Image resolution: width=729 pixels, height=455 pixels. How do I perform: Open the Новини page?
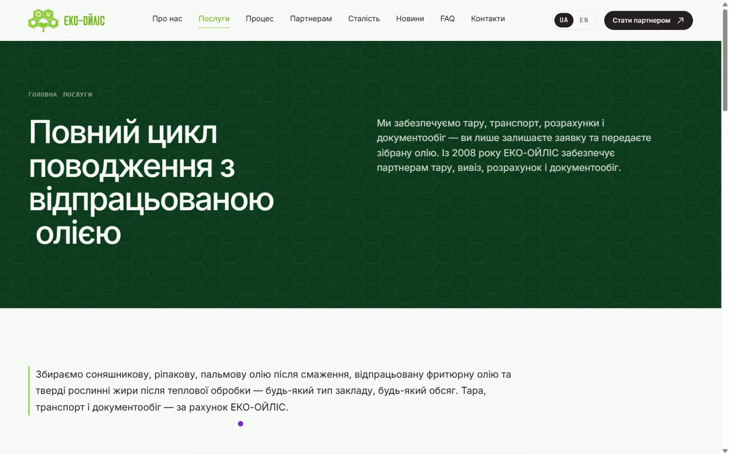410,19
